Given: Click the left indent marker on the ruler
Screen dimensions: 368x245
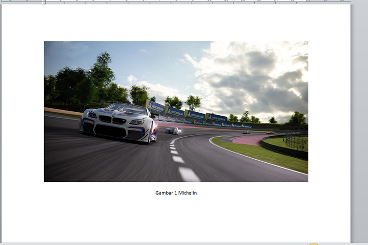Looking at the screenshot, I should [44, 2].
